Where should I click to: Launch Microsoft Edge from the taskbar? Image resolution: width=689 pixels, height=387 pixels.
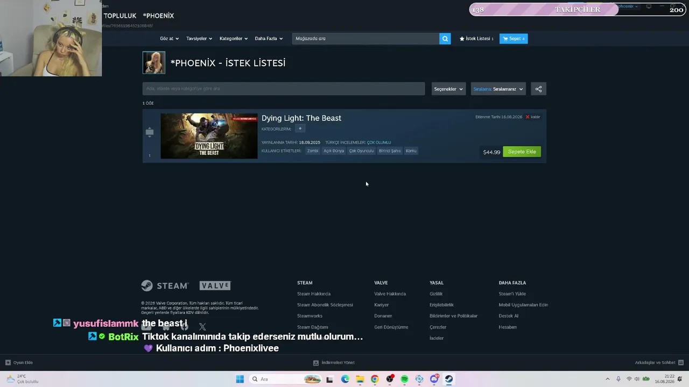point(345,379)
